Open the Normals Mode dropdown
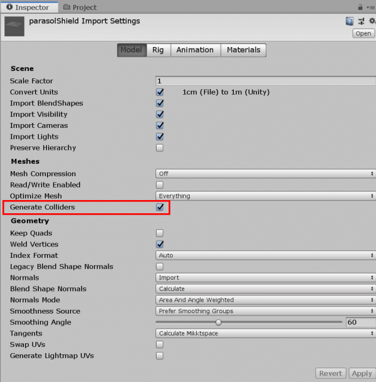This screenshot has width=376, height=382. [x=264, y=300]
